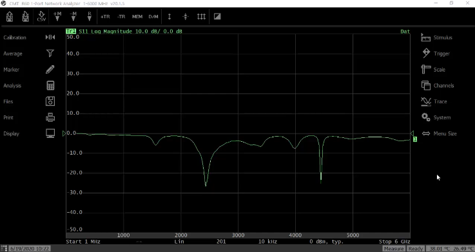This screenshot has width=475, height=252.
Task: Click the green trace 1 indicator
Action: [415, 139]
